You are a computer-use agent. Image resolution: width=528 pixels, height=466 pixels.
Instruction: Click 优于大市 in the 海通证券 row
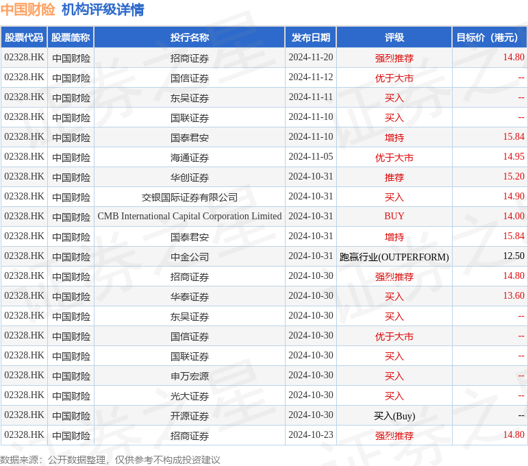[x=394, y=158]
